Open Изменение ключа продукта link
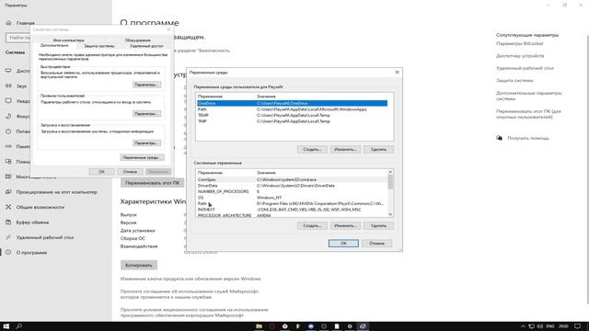The image size is (589, 331). tap(191, 279)
